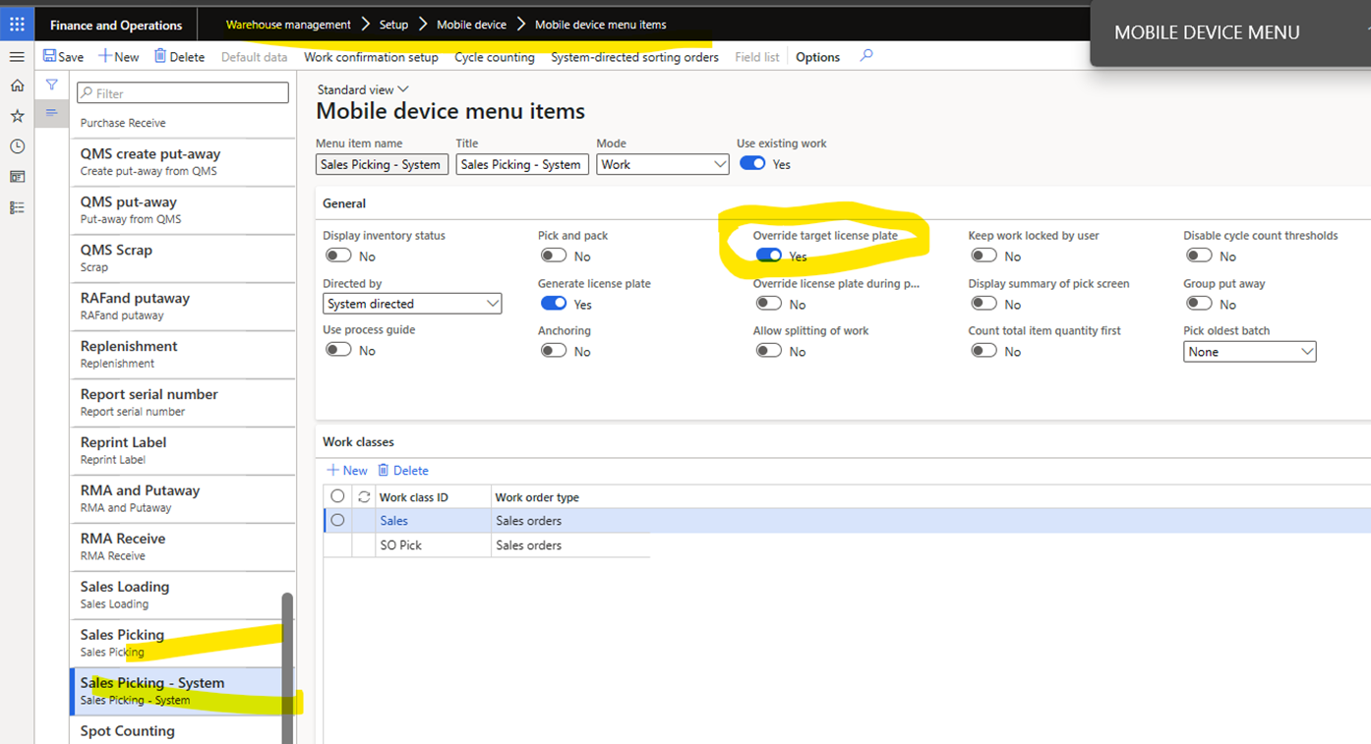The height and width of the screenshot is (744, 1371).
Task: Go to Setup breadcrumb
Action: 393,25
